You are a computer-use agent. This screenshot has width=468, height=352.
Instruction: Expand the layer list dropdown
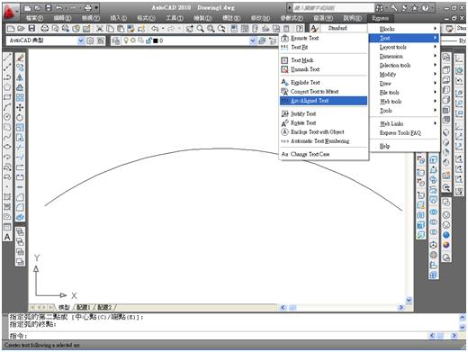tap(253, 41)
